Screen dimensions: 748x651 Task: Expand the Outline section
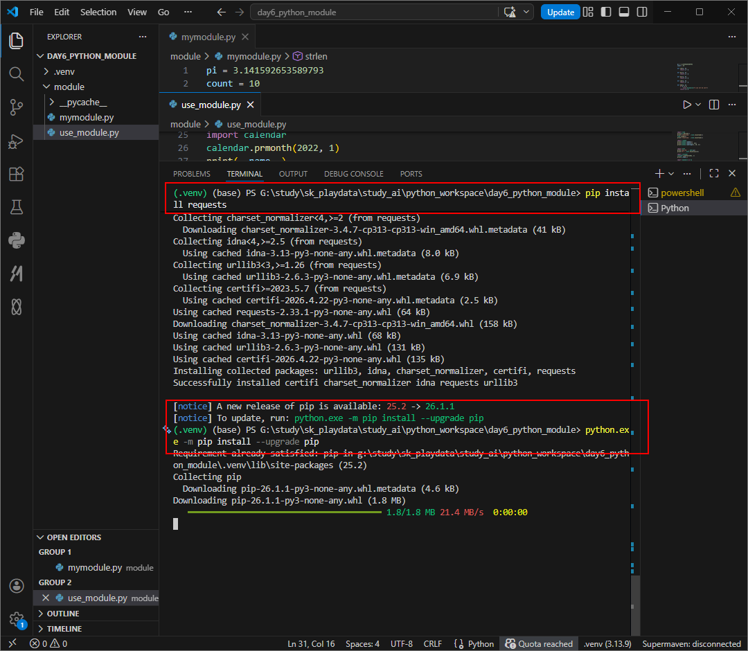(x=96, y=614)
